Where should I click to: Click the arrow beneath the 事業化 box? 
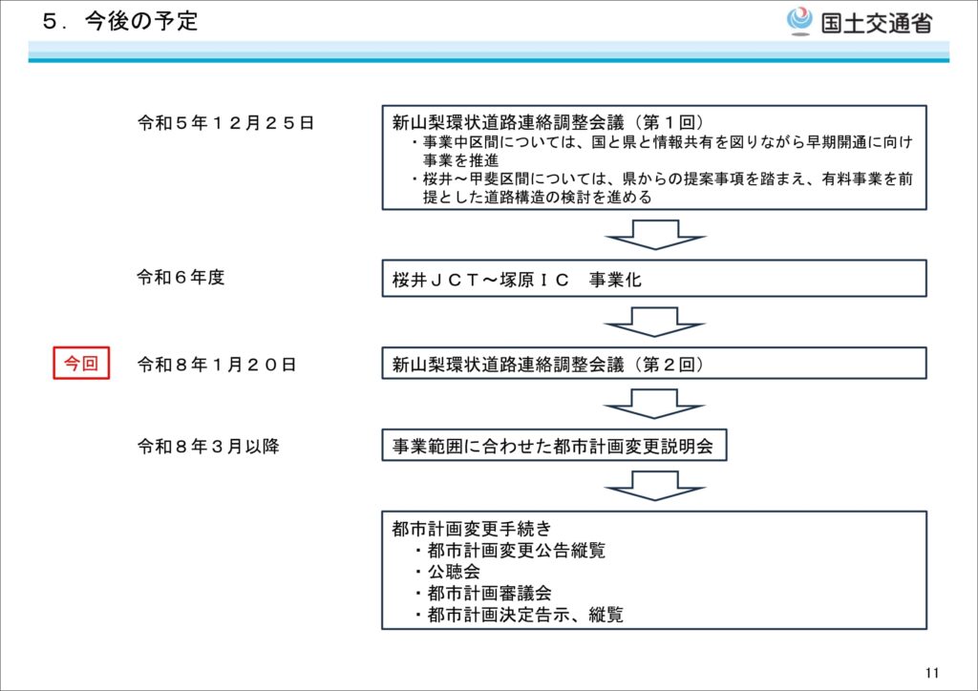654,322
